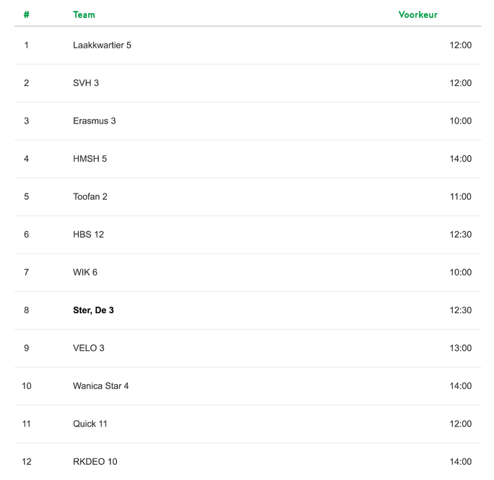
Task: Select Toofan 2 in the list
Action: (x=90, y=197)
